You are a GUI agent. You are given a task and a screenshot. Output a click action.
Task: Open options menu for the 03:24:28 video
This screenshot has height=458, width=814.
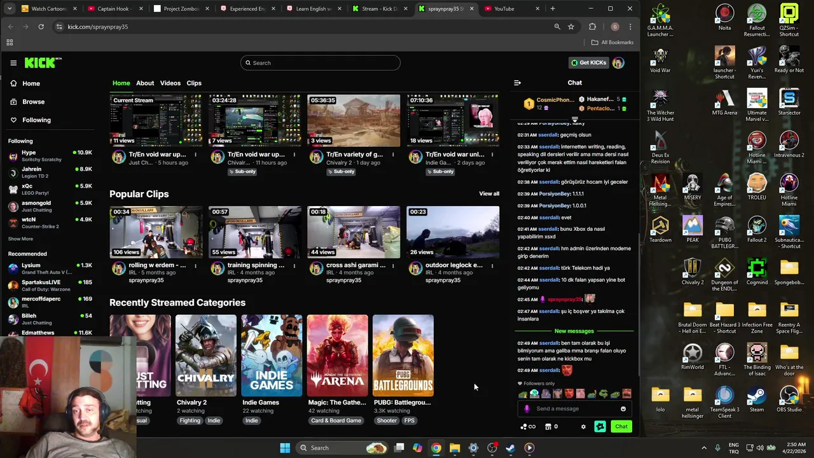[x=294, y=155]
